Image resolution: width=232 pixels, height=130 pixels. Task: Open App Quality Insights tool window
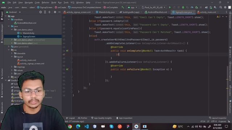pyautogui.click(x=101, y=118)
